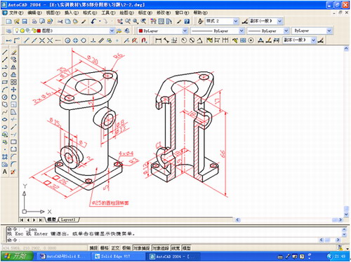351x262 pixels.
Task: Pick the multiline Text tool 'A'
Action: (5, 172)
